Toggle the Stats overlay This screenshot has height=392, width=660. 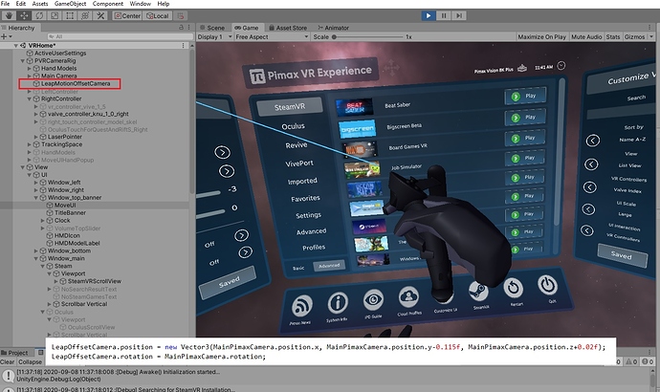coord(613,36)
